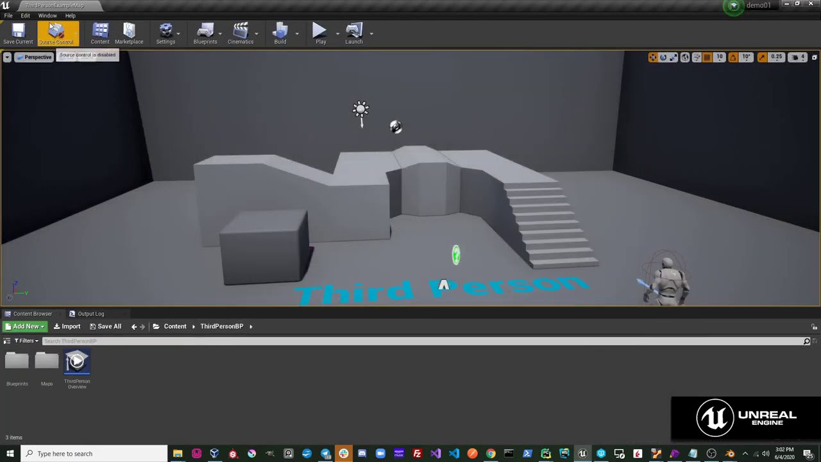Open the Window menu
This screenshot has height=462, width=821.
pyautogui.click(x=47, y=15)
